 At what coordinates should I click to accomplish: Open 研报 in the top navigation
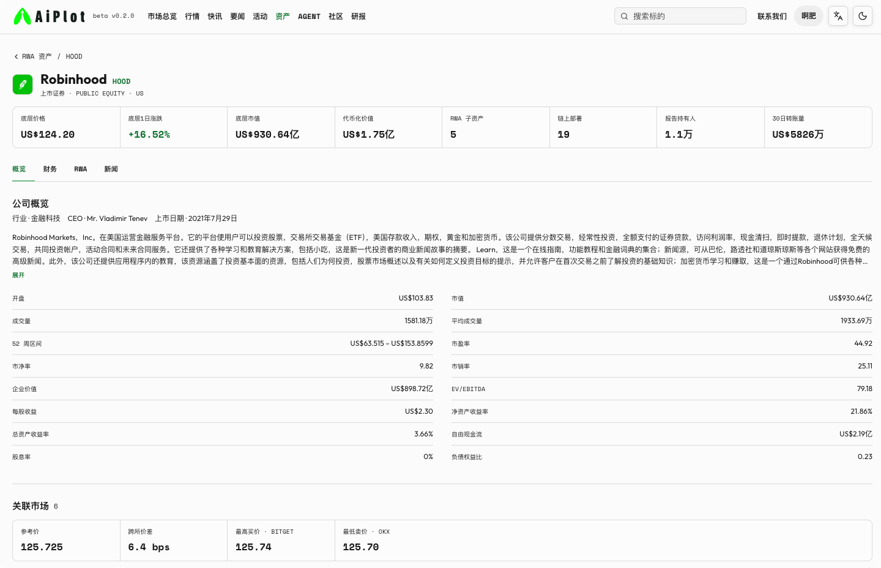pos(359,17)
